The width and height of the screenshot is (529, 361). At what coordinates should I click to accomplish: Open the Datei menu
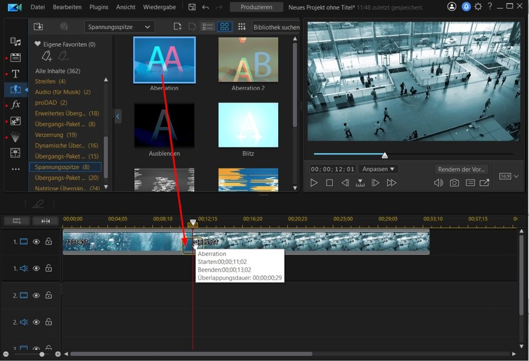coord(38,7)
